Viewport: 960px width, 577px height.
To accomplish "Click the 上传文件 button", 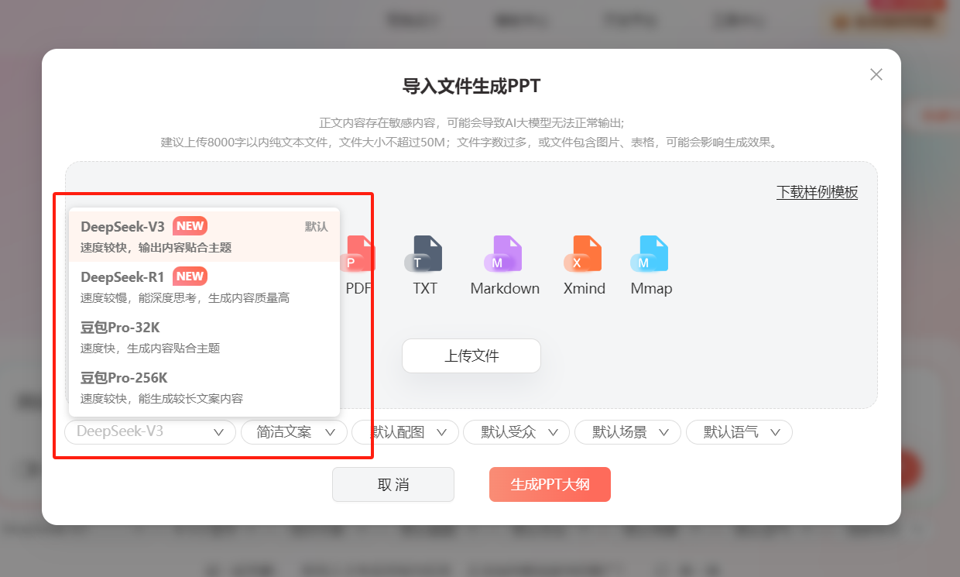I will 471,356.
